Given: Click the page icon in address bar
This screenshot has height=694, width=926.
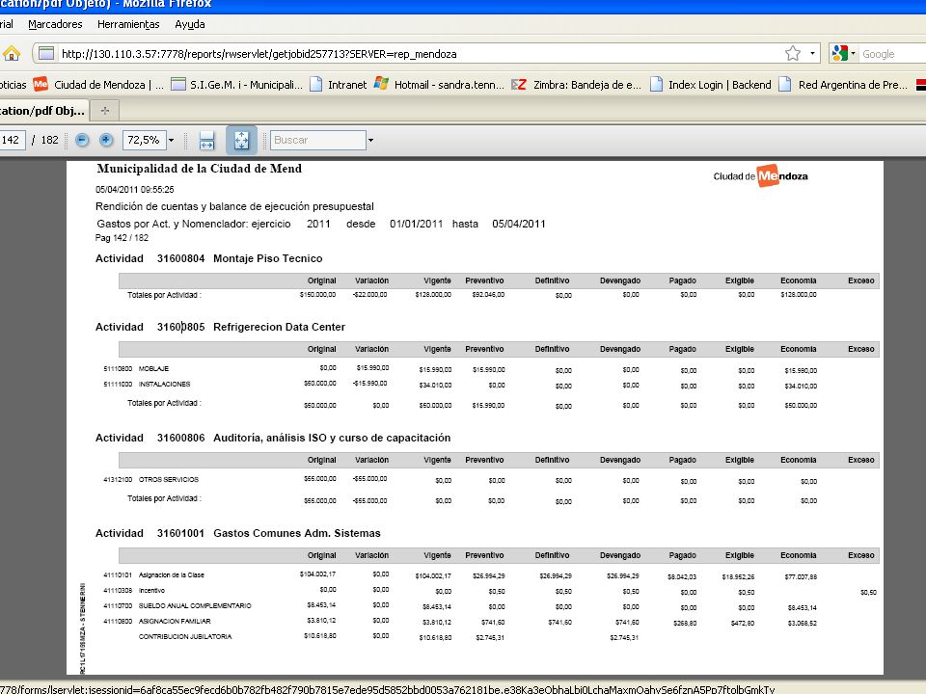Looking at the screenshot, I should [46, 54].
